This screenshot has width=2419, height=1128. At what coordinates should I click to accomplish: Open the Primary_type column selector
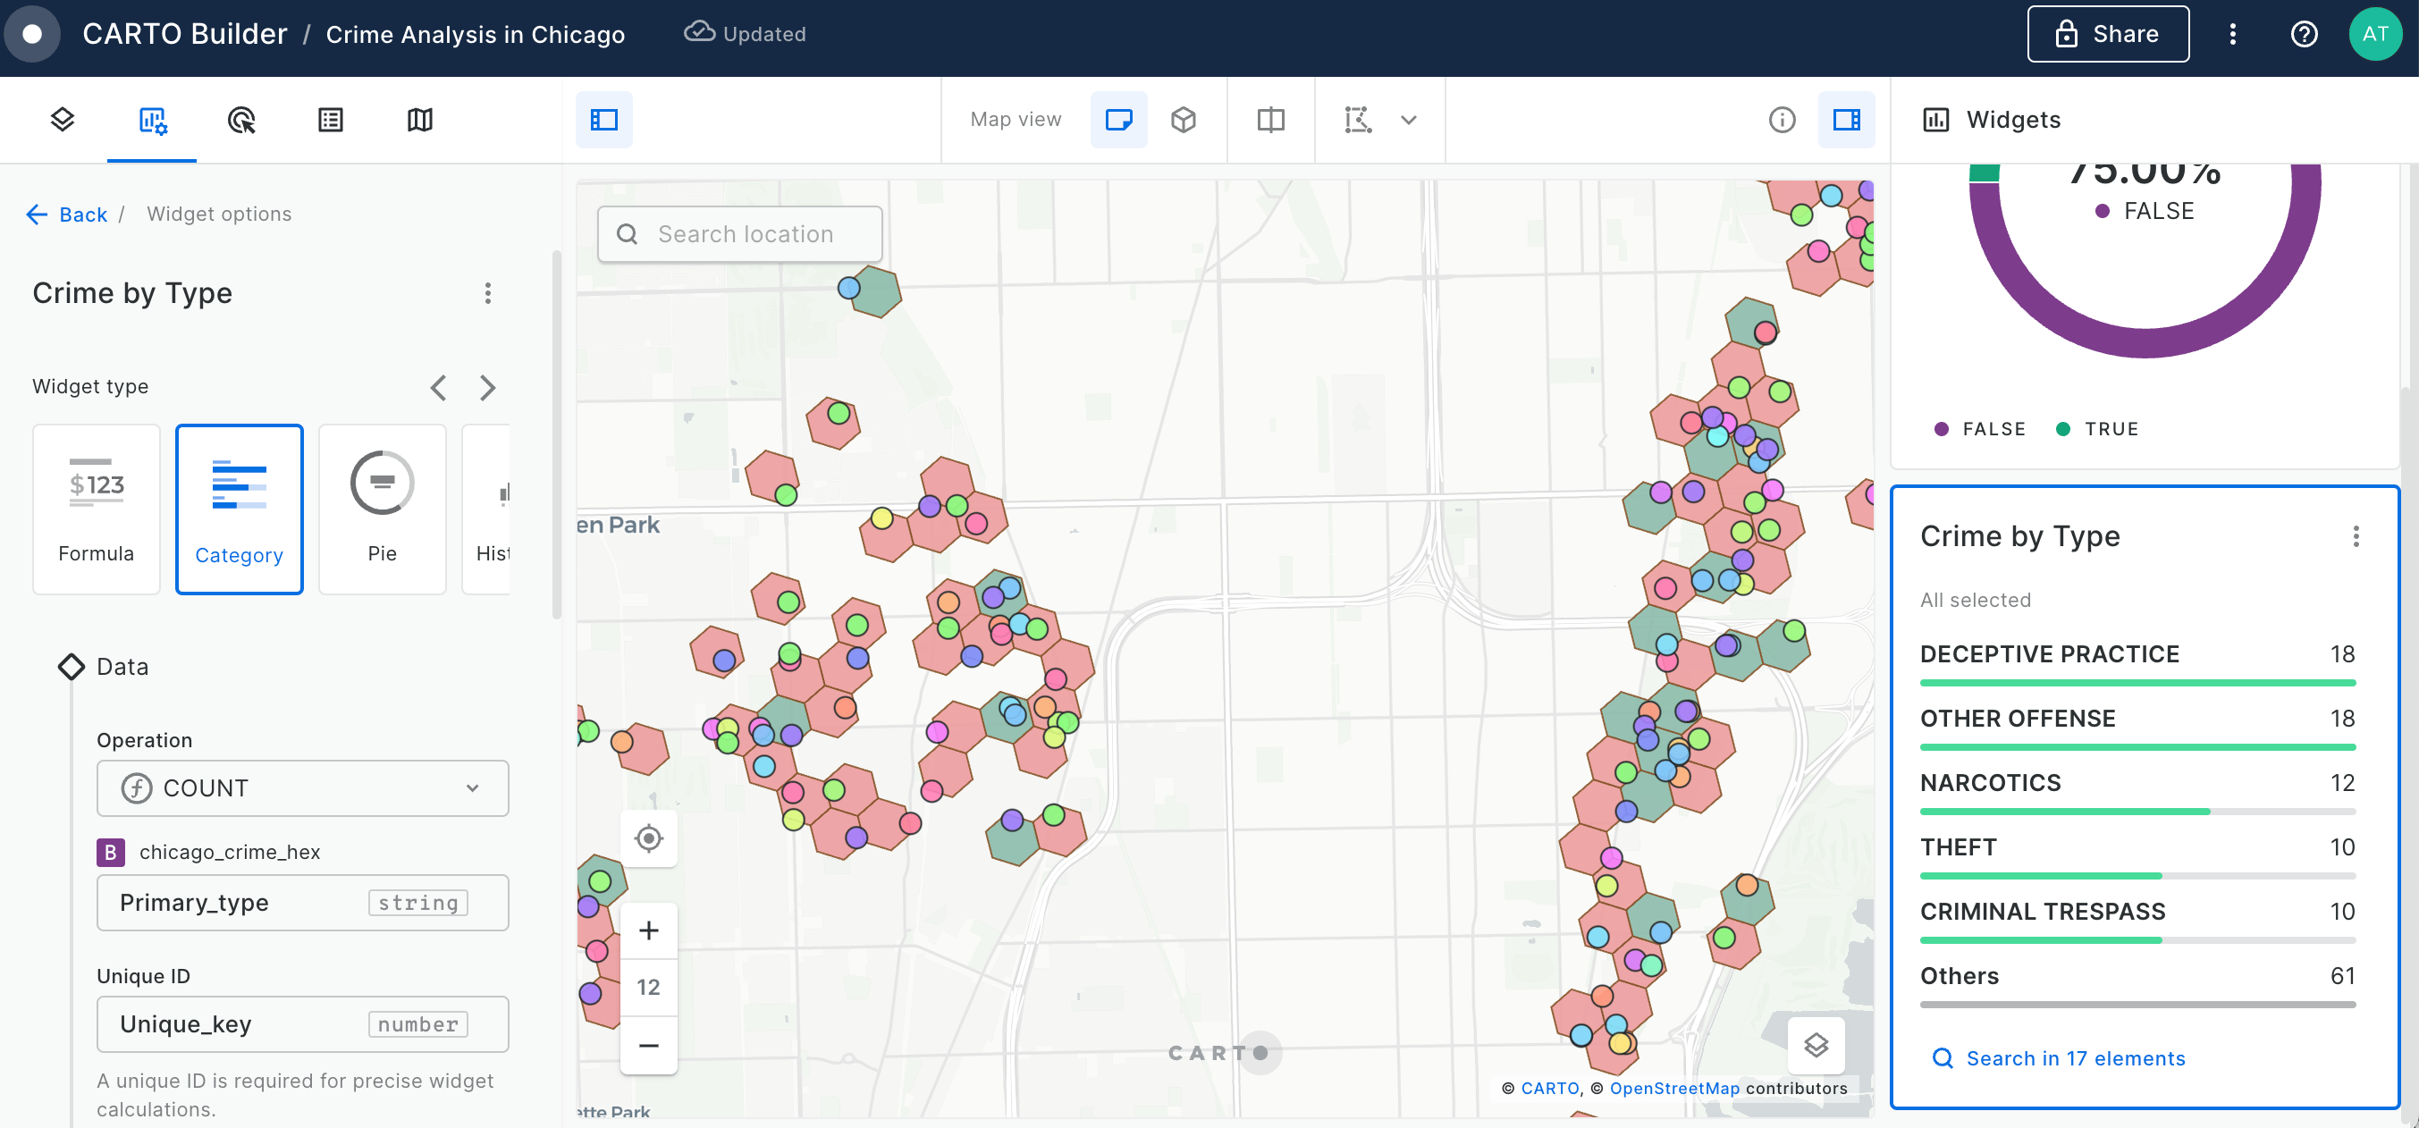(x=302, y=902)
